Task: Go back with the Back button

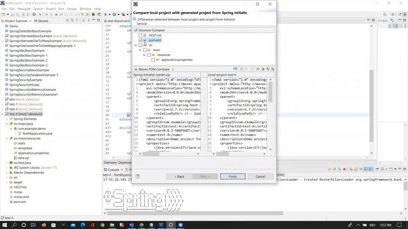Action: click(x=179, y=177)
